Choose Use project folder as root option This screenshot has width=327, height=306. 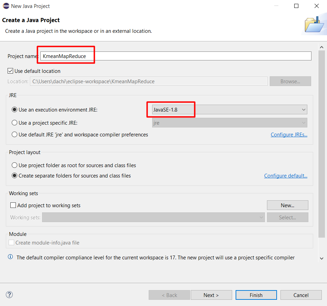coord(14,165)
